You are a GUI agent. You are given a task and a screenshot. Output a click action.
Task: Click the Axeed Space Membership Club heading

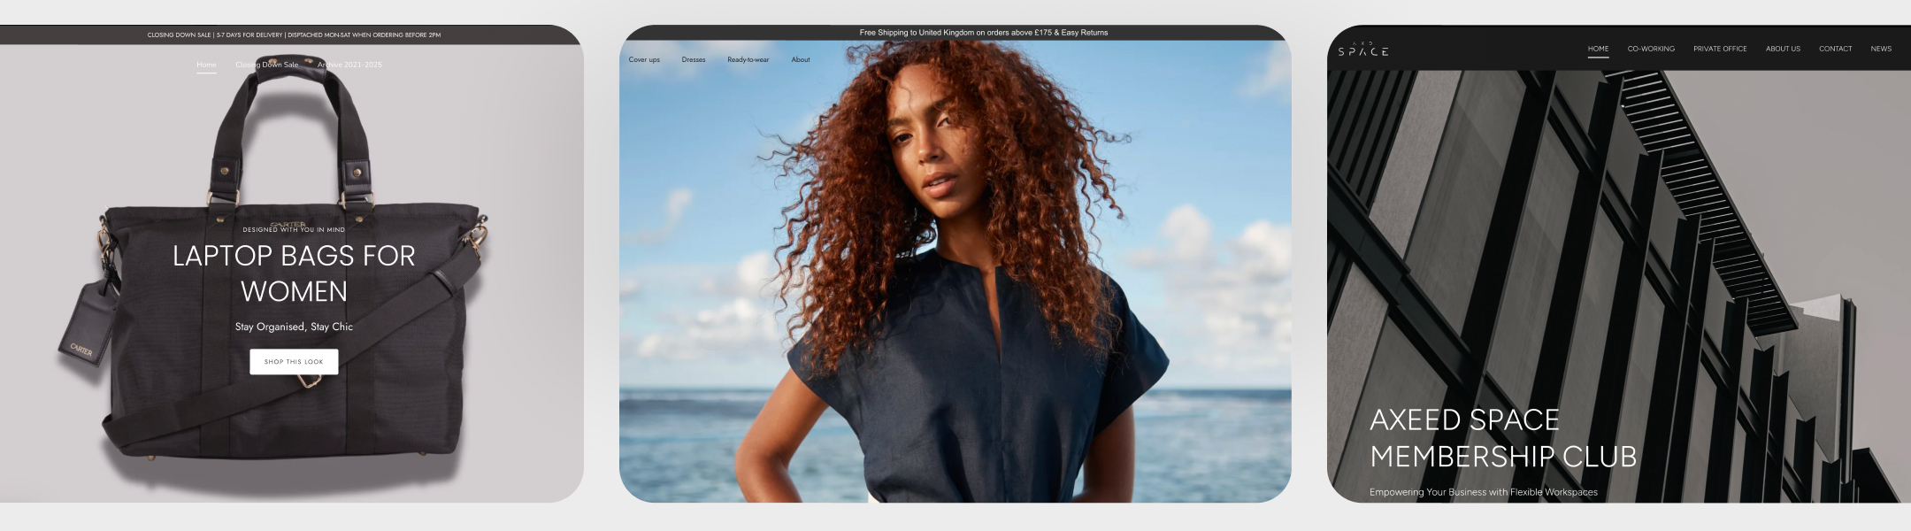(1503, 438)
